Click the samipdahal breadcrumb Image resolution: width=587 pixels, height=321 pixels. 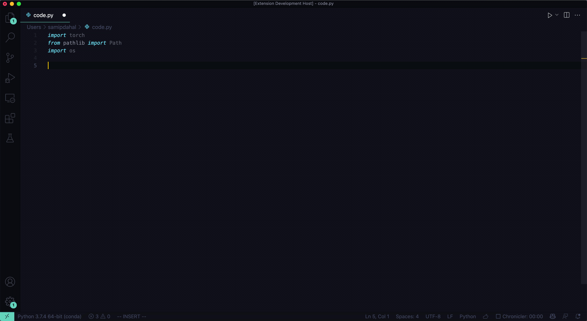click(x=62, y=27)
